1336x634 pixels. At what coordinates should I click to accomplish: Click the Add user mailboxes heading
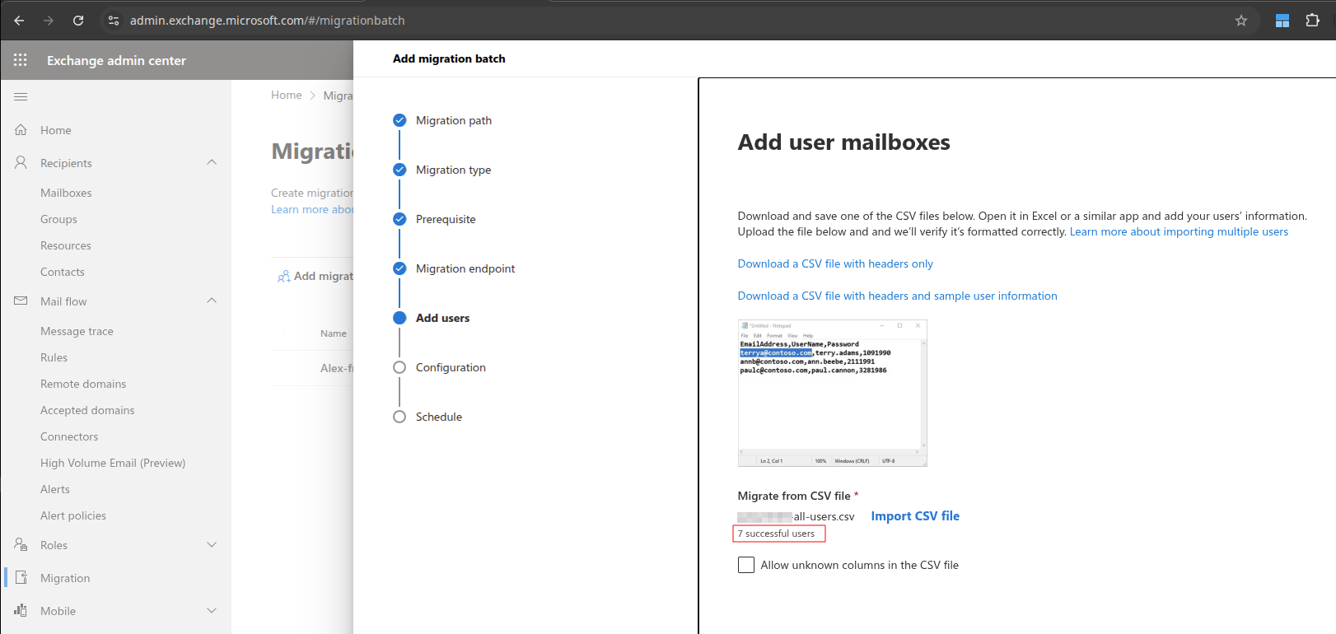(843, 142)
